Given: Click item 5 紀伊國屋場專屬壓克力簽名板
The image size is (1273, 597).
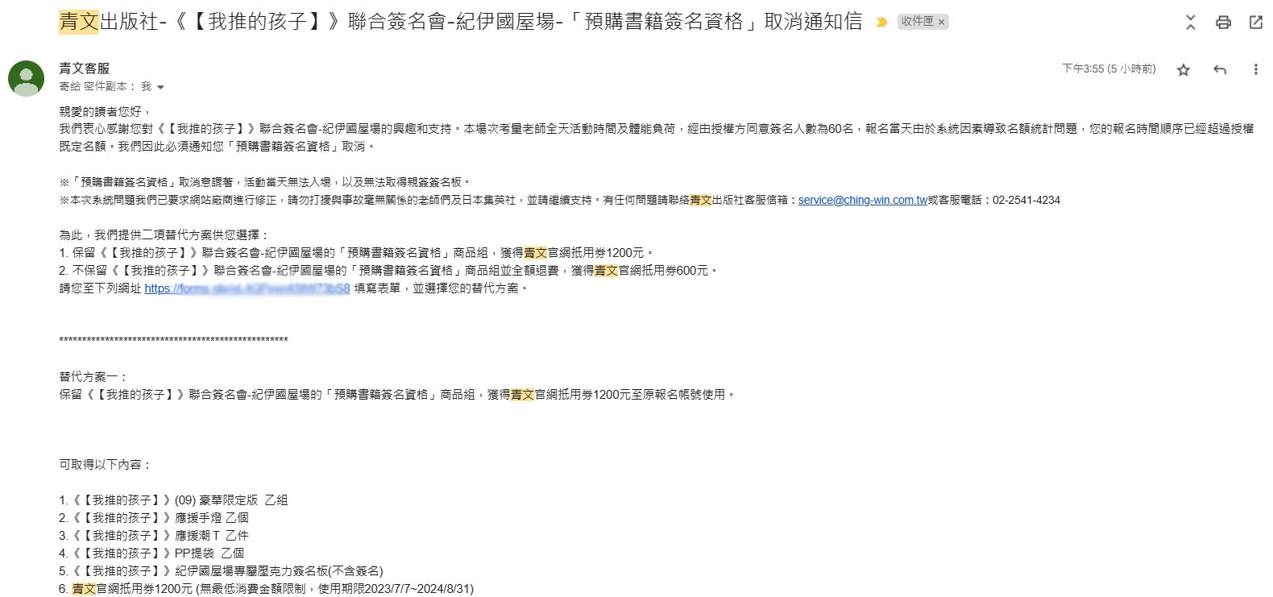Looking at the screenshot, I should click(x=221, y=571).
